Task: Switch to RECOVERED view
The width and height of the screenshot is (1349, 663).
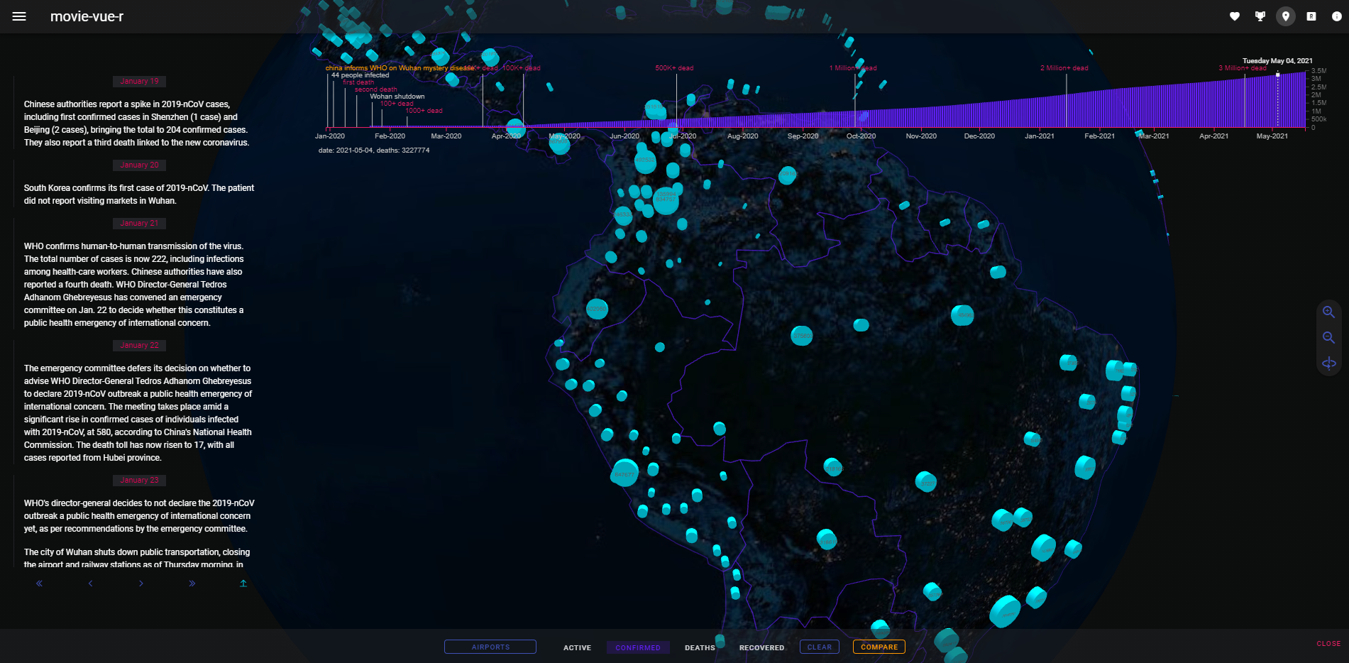Action: (x=761, y=647)
